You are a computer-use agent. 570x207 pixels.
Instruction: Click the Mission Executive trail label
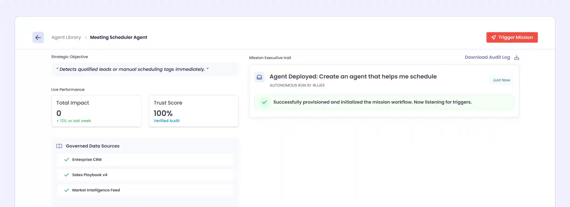(x=270, y=58)
